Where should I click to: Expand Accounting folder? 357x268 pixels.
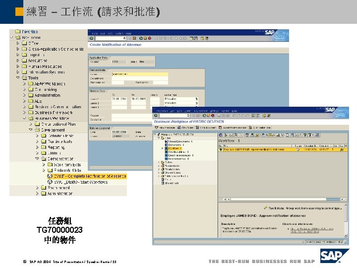click(18, 61)
